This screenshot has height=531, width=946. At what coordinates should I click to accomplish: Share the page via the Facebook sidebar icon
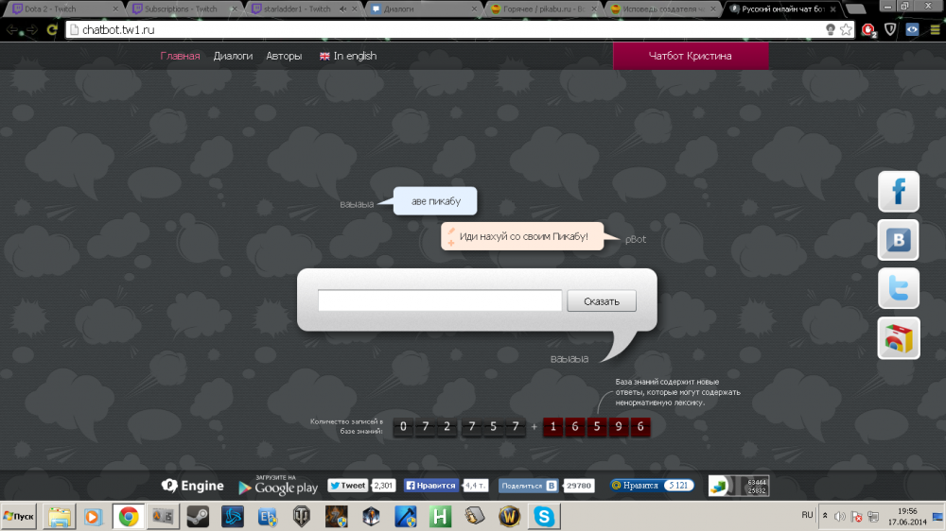pyautogui.click(x=898, y=191)
